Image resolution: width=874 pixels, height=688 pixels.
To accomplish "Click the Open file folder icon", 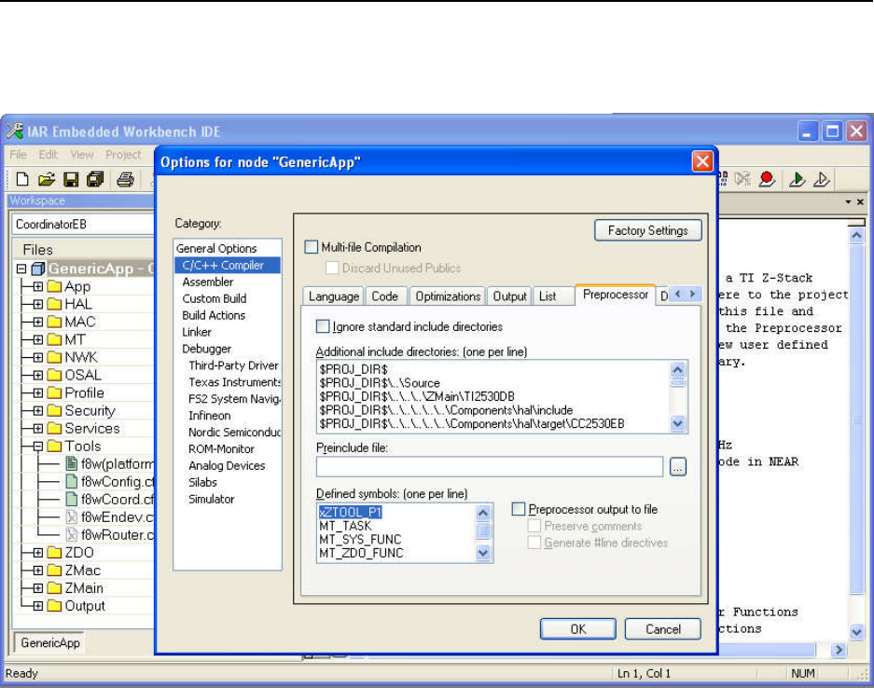I will click(x=47, y=179).
